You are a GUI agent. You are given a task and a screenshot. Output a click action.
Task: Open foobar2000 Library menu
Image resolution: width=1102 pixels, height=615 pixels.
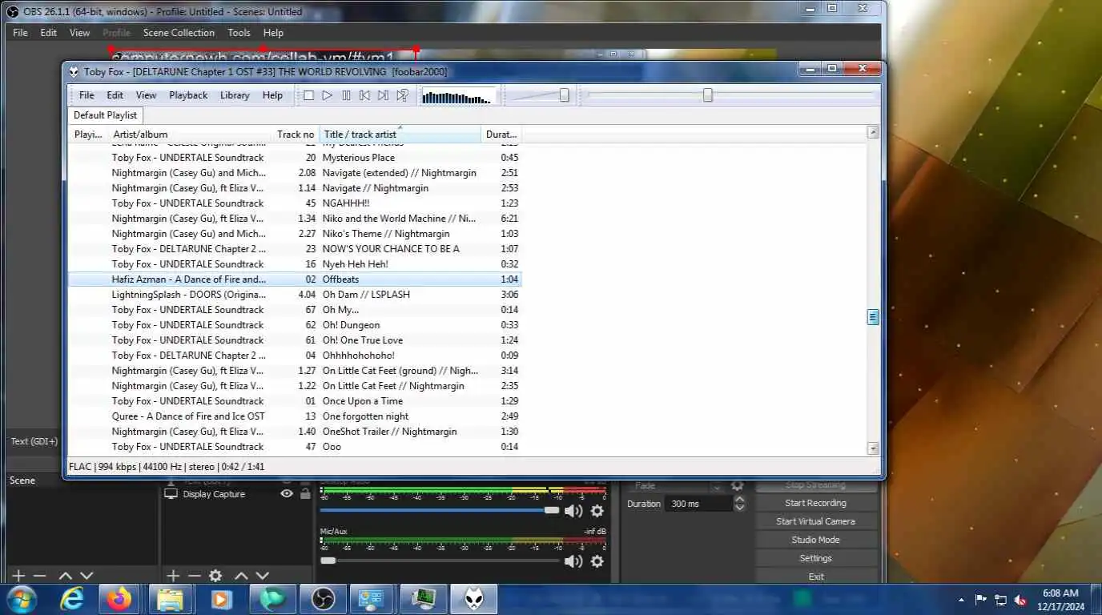(x=235, y=95)
